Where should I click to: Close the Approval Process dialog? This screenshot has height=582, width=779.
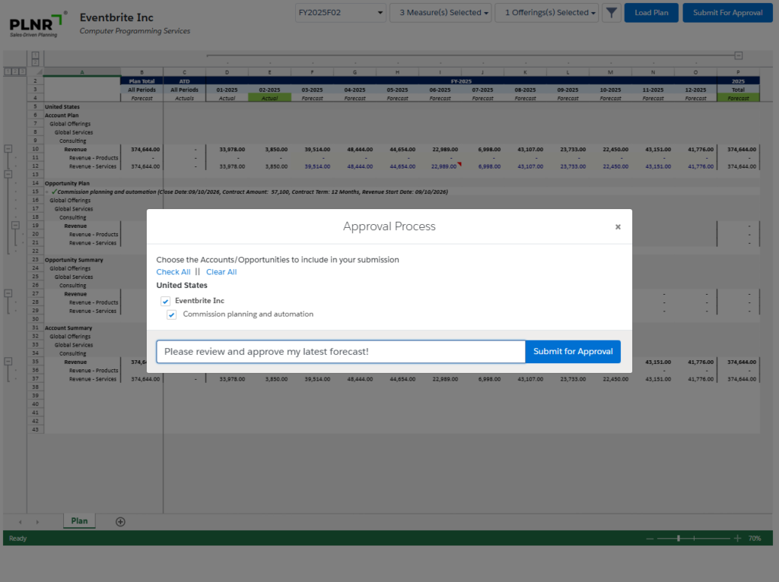tap(618, 226)
